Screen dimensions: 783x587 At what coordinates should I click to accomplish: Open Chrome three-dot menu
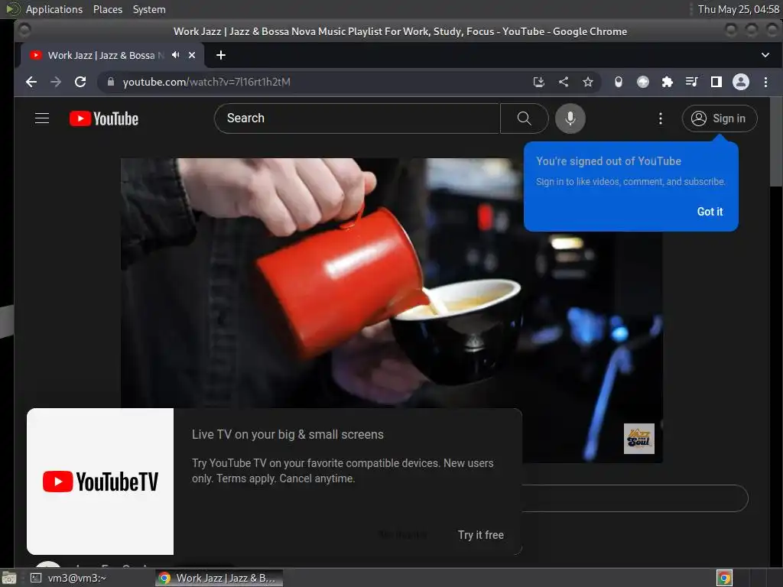765,82
